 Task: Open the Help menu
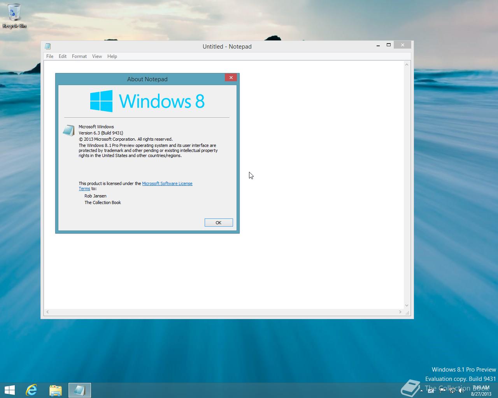112,56
